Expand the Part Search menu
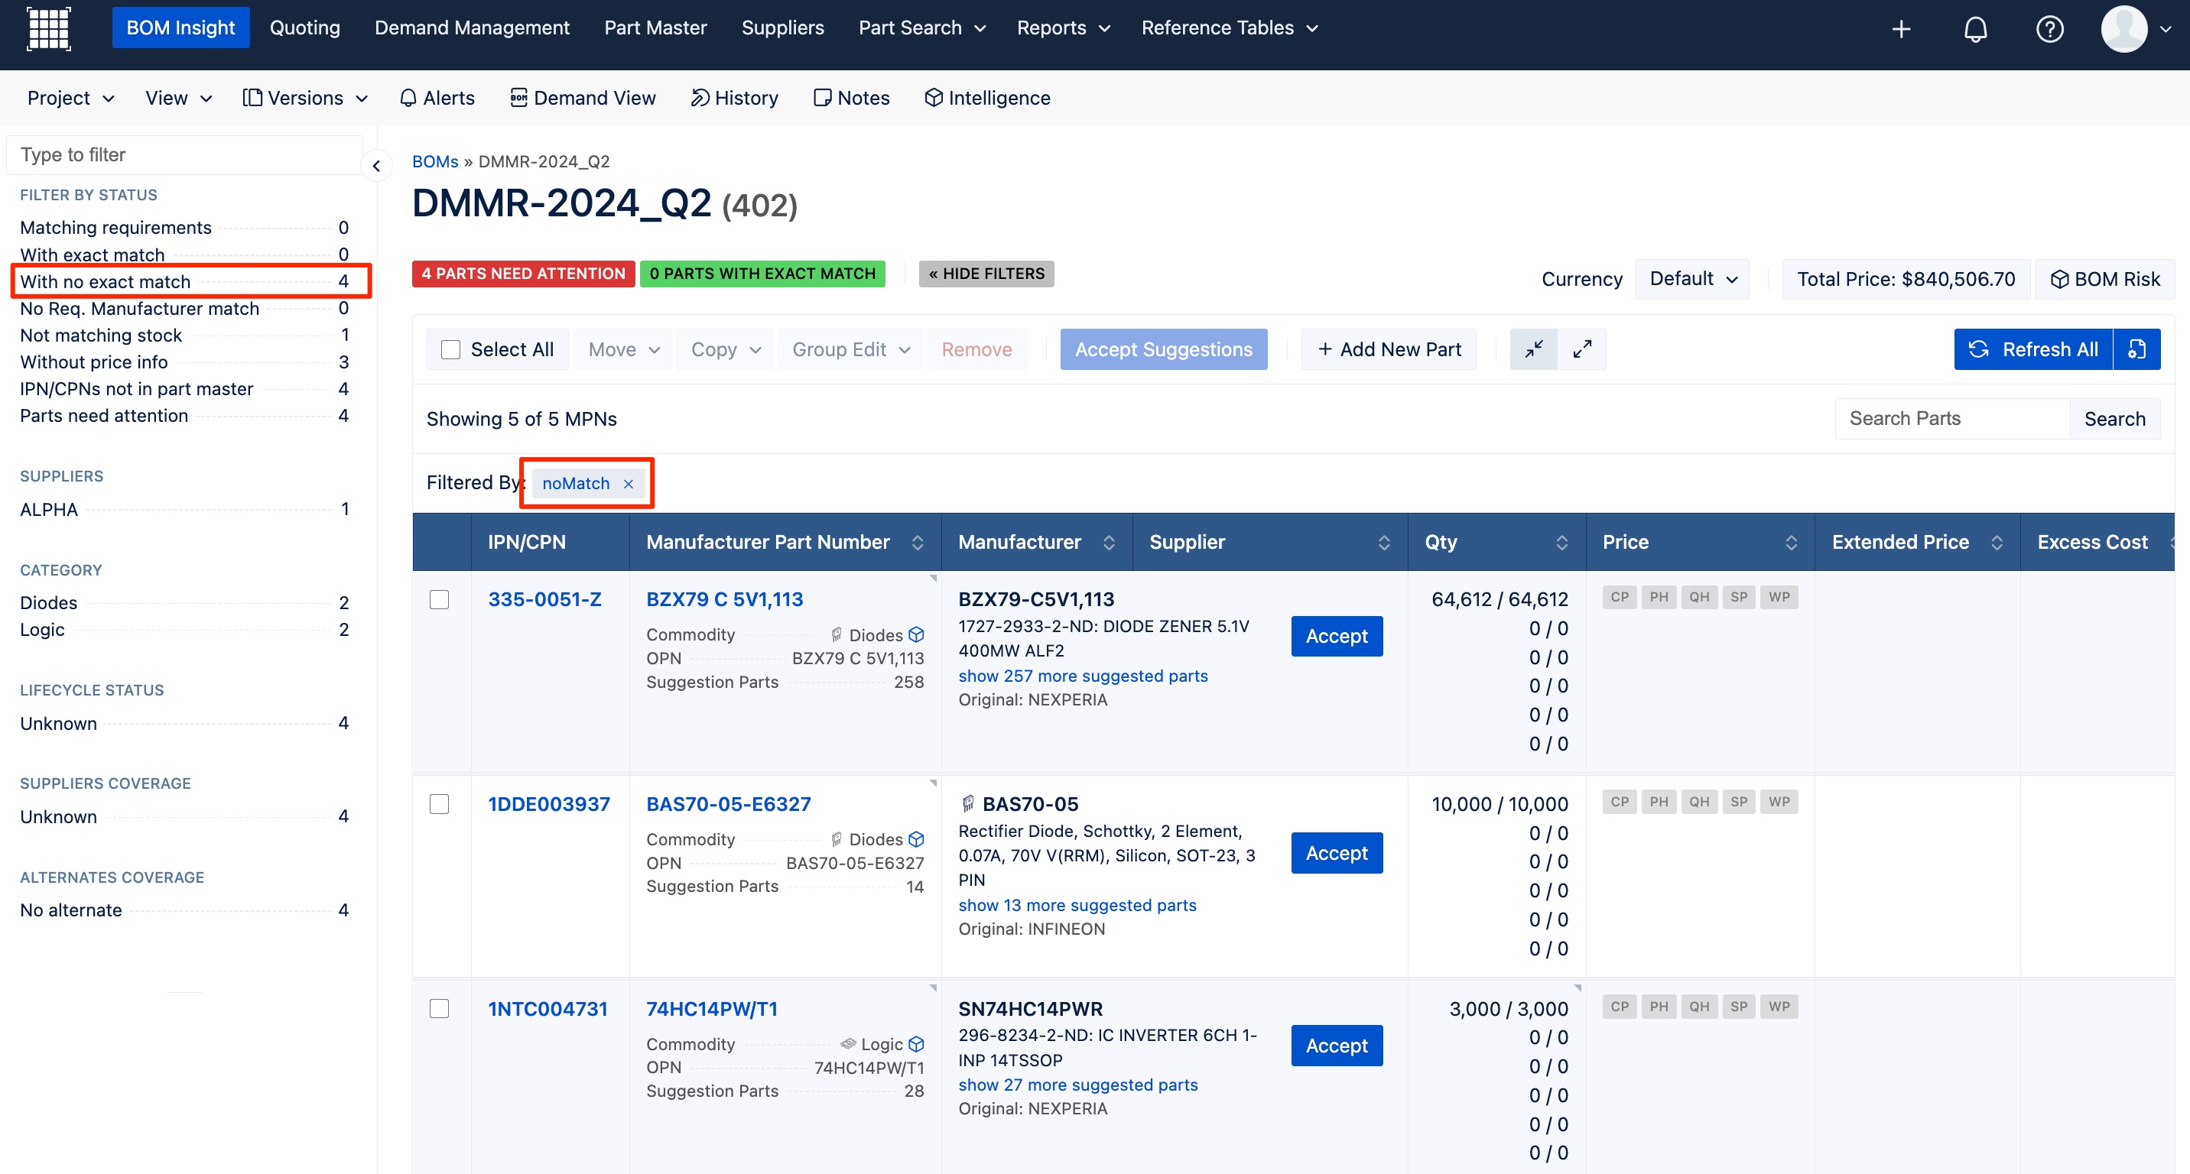 pos(921,28)
